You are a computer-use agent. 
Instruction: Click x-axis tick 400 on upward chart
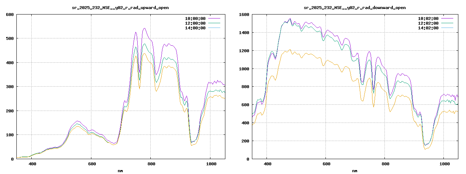pos(32,164)
